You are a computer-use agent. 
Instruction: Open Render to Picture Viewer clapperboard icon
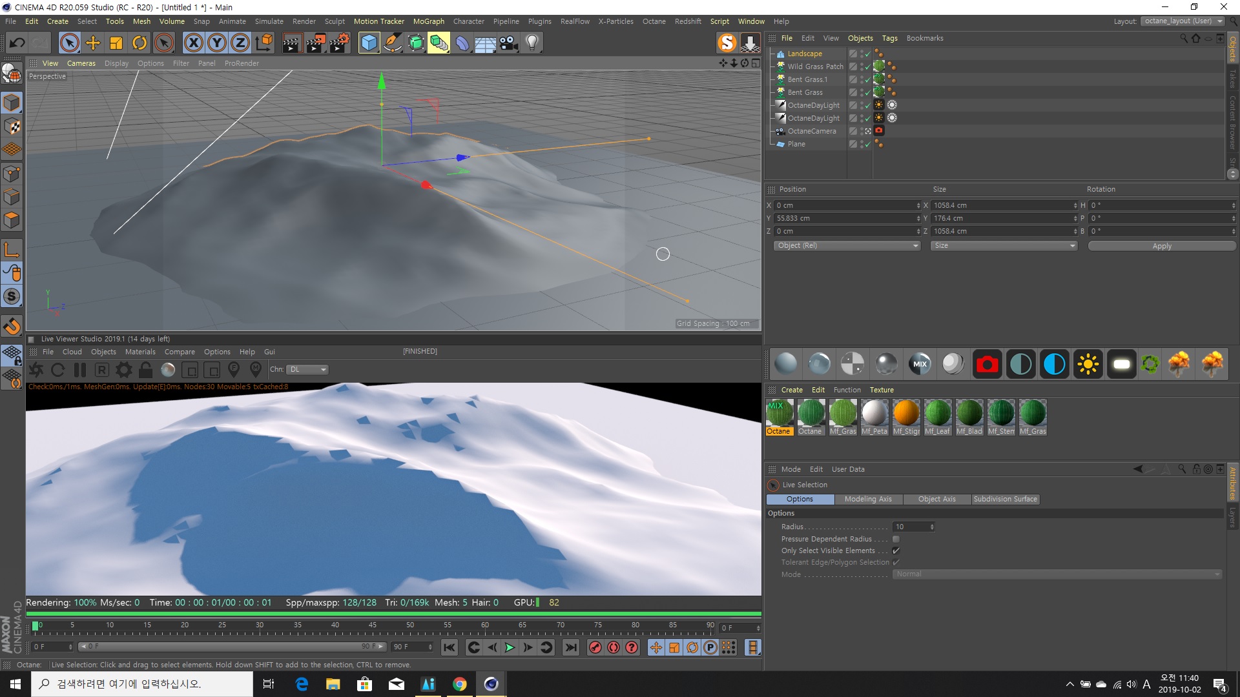(315, 43)
